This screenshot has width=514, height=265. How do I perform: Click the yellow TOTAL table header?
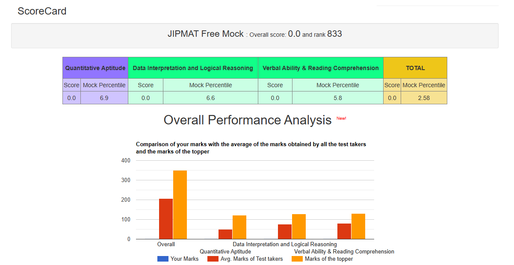click(415, 68)
